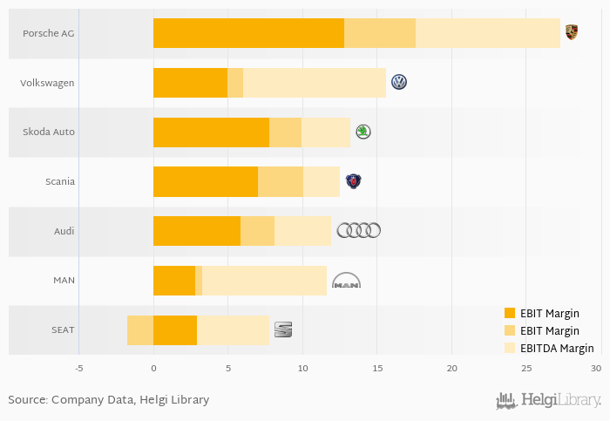Toggle the medium orange EBIT Margin legend entry
Viewport: 610px width, 421px height.
[x=541, y=330]
